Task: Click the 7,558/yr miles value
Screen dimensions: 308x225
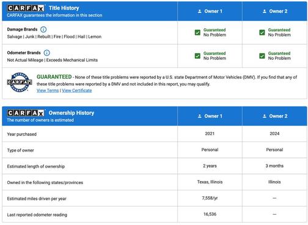Action: click(210, 198)
